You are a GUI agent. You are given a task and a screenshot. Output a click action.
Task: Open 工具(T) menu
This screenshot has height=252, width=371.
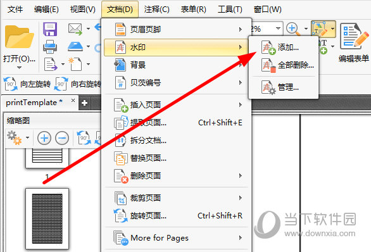coord(230,9)
